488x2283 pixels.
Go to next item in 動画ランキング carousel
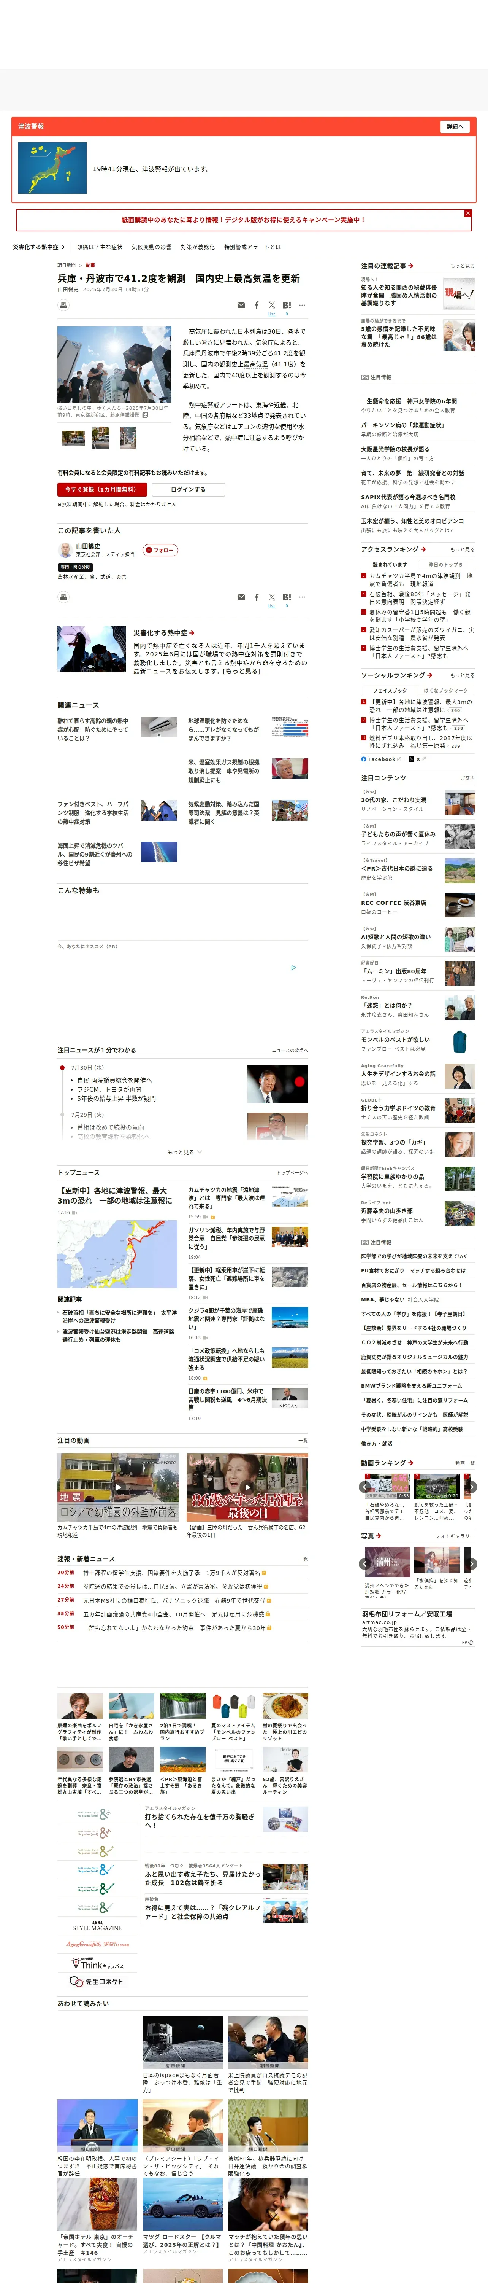coord(471,1487)
